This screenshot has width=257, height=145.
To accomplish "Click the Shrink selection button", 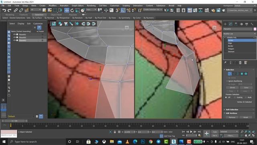I will pos(233,88).
